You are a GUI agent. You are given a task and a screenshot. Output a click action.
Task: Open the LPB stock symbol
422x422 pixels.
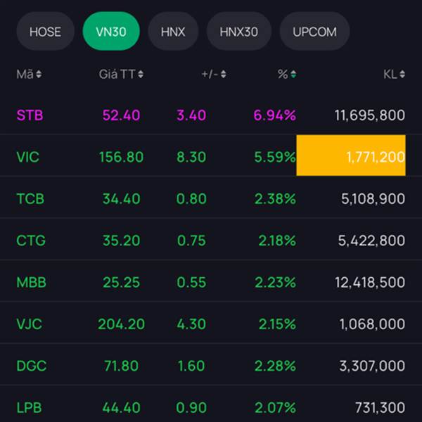pyautogui.click(x=30, y=408)
